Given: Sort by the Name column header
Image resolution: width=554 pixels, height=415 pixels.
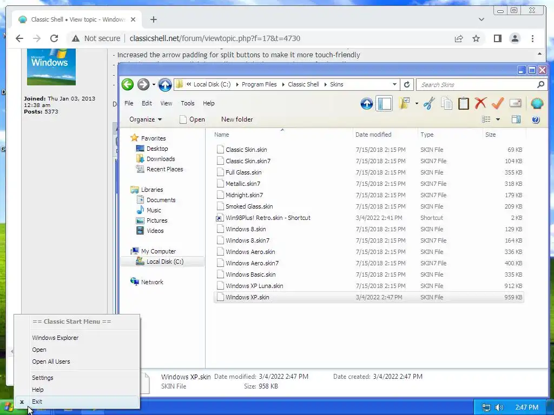Looking at the screenshot, I should point(221,135).
